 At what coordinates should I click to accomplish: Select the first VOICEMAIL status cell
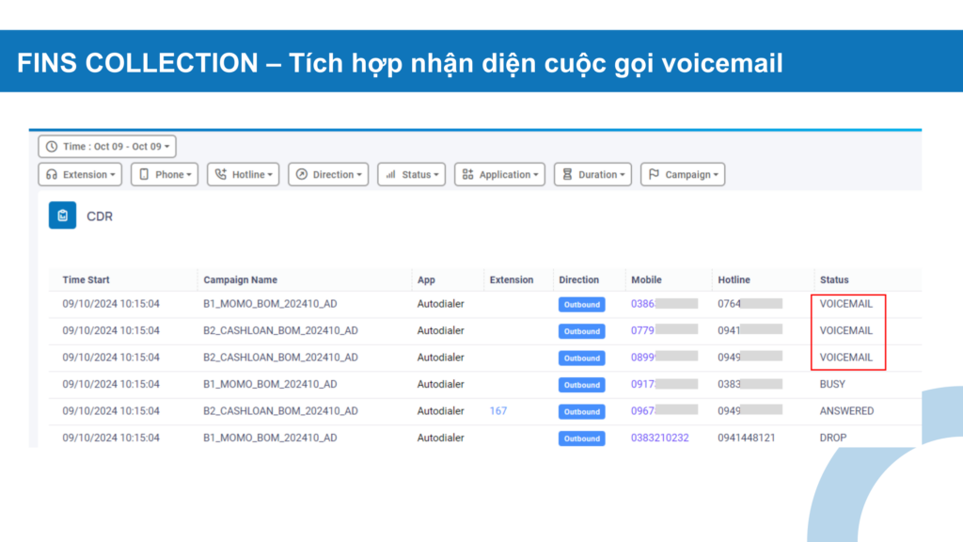[845, 304]
